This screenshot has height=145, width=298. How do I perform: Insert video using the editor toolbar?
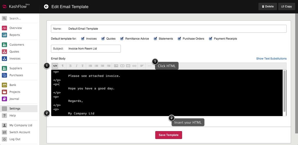[122, 66]
